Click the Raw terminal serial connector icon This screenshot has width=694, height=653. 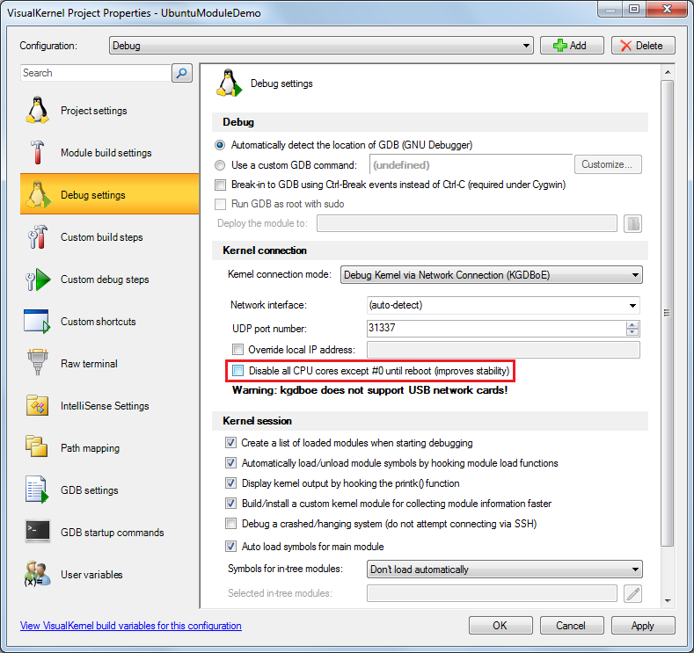37,363
